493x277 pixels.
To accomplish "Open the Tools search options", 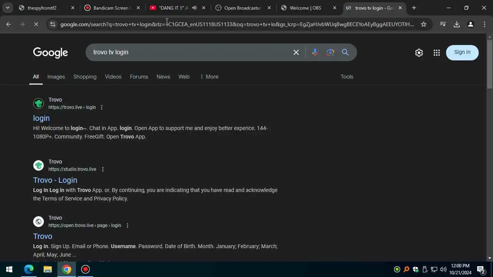I will point(347,77).
